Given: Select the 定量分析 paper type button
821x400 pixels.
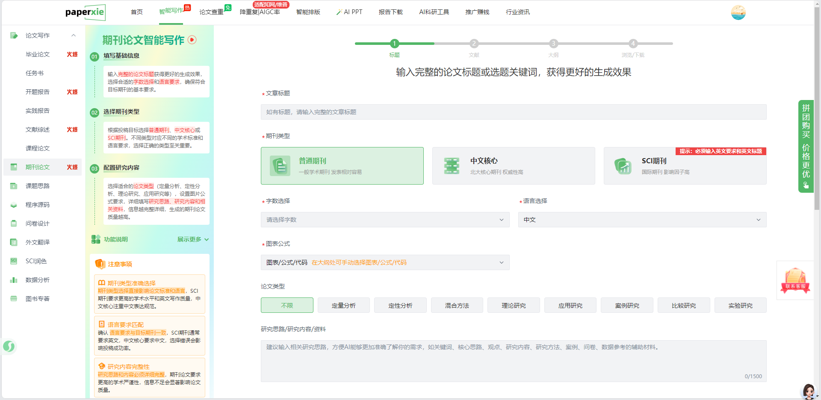Looking at the screenshot, I should click(343, 306).
